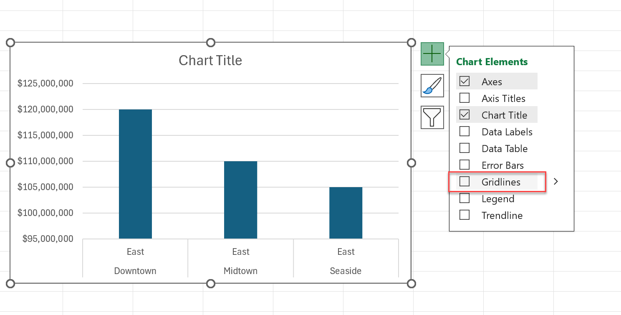This screenshot has width=621, height=315.
Task: Uncheck the Chart Title checkbox
Action: [464, 115]
